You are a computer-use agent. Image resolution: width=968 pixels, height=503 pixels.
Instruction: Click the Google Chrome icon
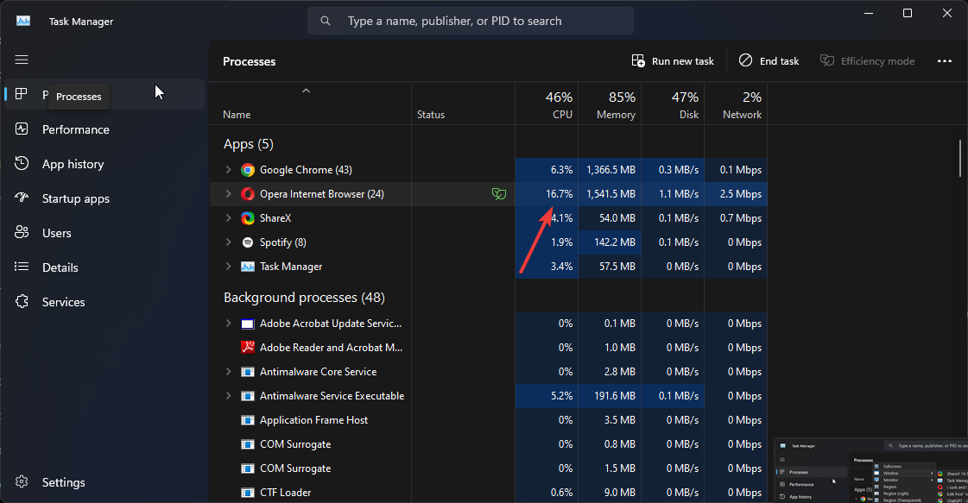(x=248, y=170)
